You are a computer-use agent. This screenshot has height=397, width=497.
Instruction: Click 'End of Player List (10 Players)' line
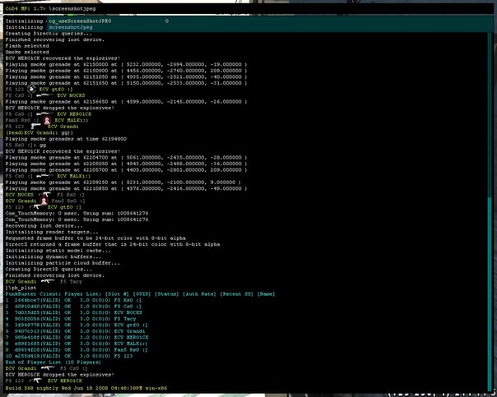pyautogui.click(x=53, y=362)
